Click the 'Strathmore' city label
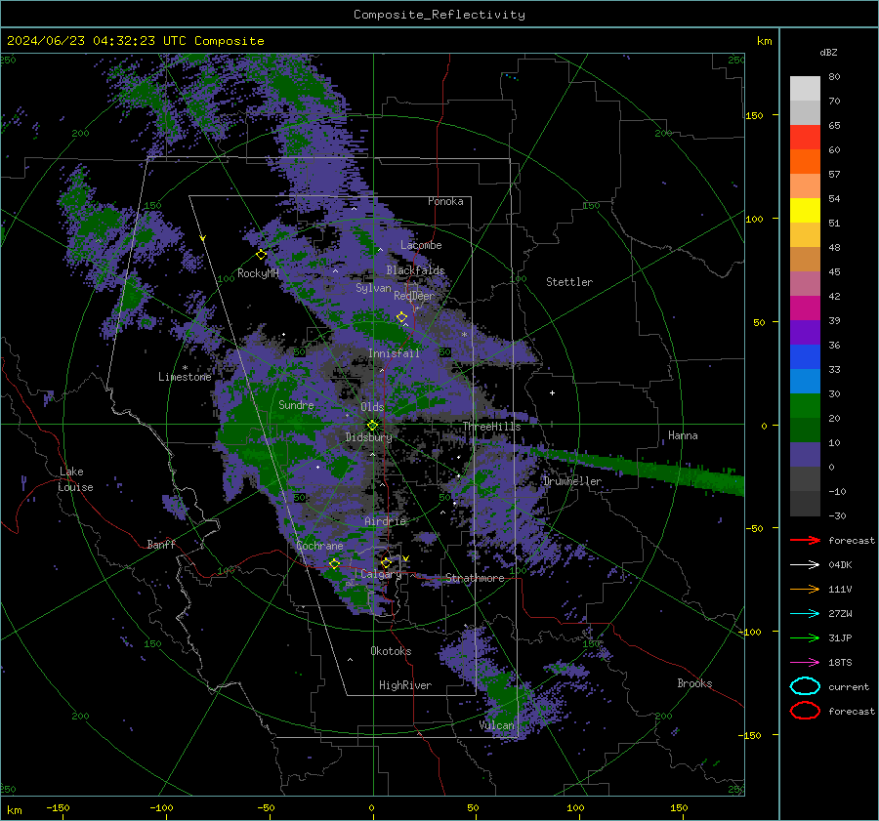The image size is (879, 821). point(475,578)
